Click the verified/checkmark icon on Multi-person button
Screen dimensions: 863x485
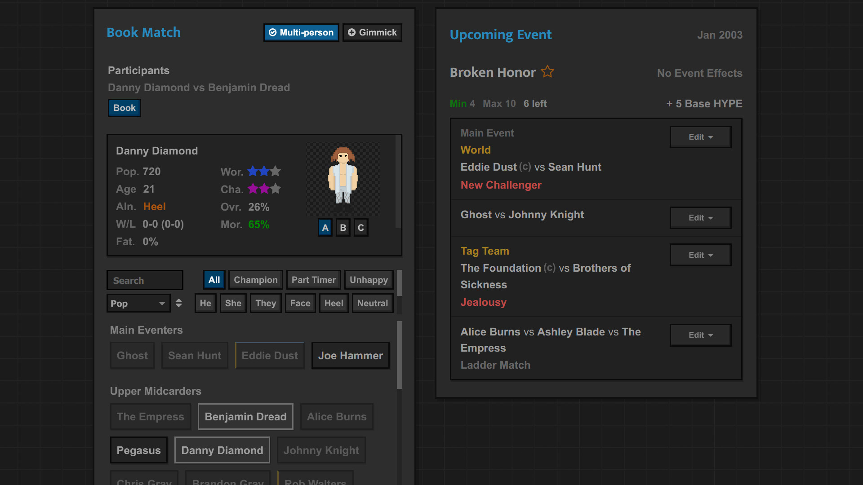click(x=273, y=33)
